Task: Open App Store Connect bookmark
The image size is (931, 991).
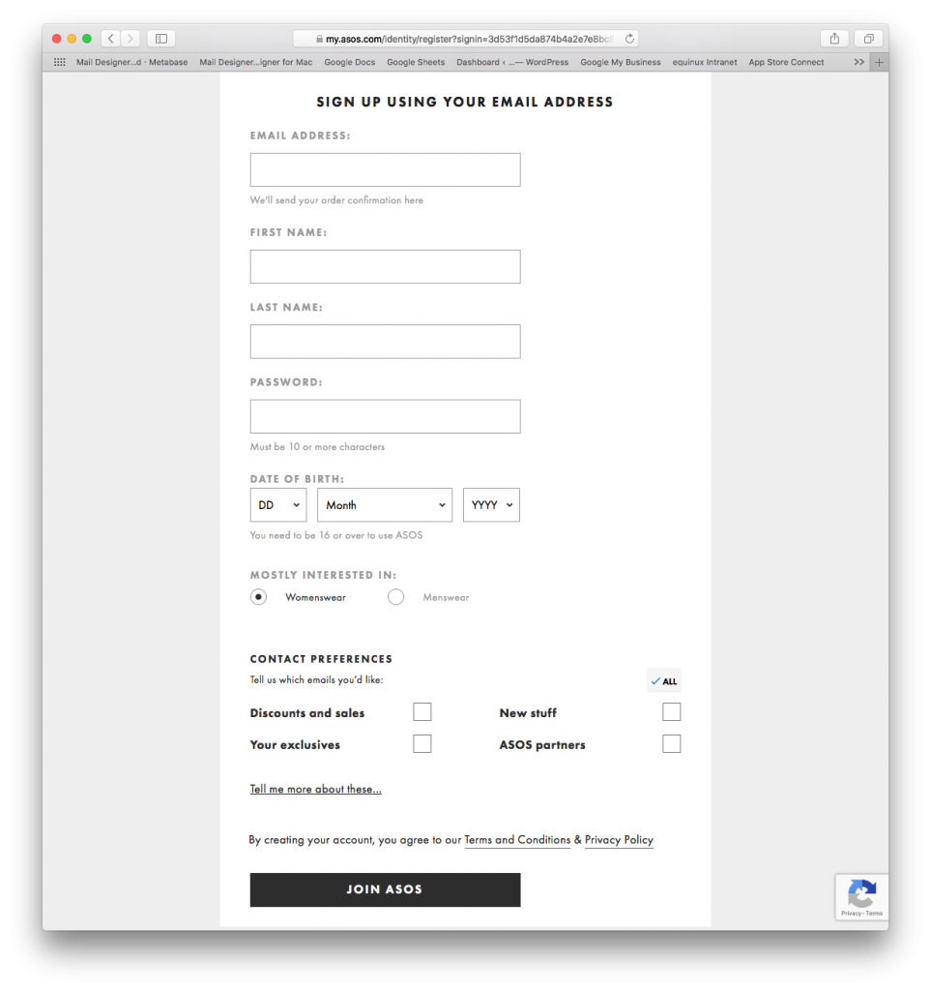Action: [x=786, y=62]
